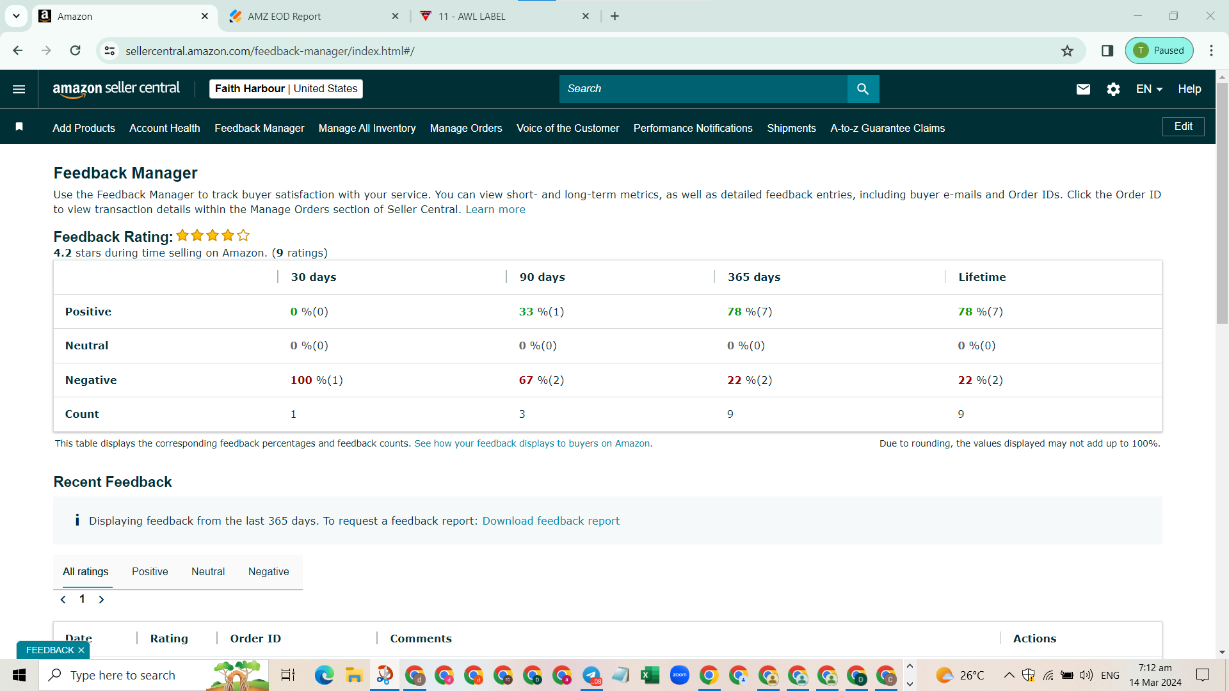Open Zoom from taskbar
The height and width of the screenshot is (691, 1229).
680,675
